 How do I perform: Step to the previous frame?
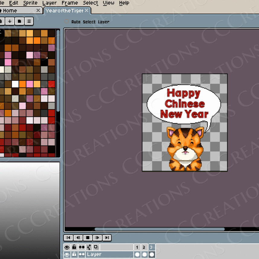(x=78, y=238)
